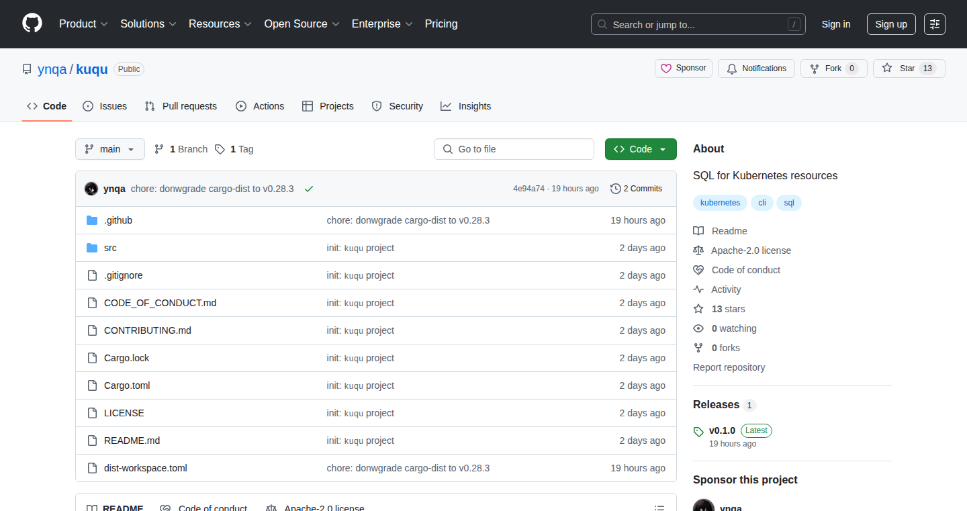
Task: Click ynqa's avatar in the commit header
Action: pyautogui.click(x=91, y=189)
